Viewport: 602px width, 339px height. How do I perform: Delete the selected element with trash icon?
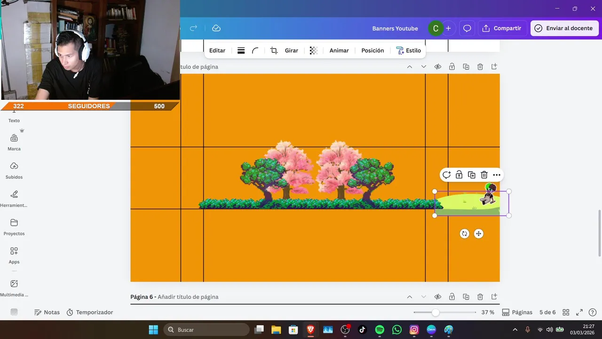(x=484, y=175)
